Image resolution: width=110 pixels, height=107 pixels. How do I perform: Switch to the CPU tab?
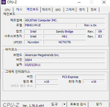(x=7, y=10)
